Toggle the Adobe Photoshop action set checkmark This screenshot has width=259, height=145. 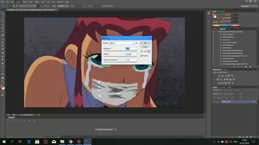tap(213, 32)
